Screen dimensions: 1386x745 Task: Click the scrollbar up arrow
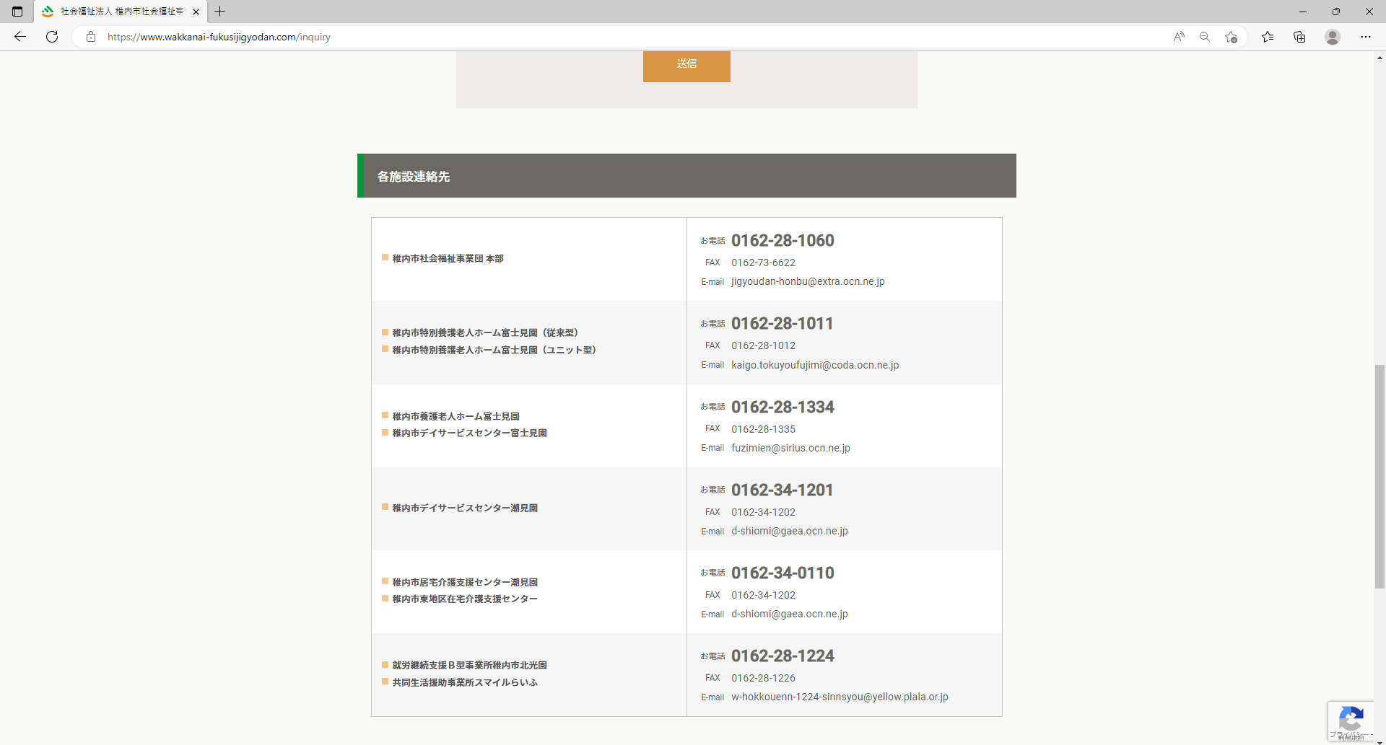coord(1380,58)
